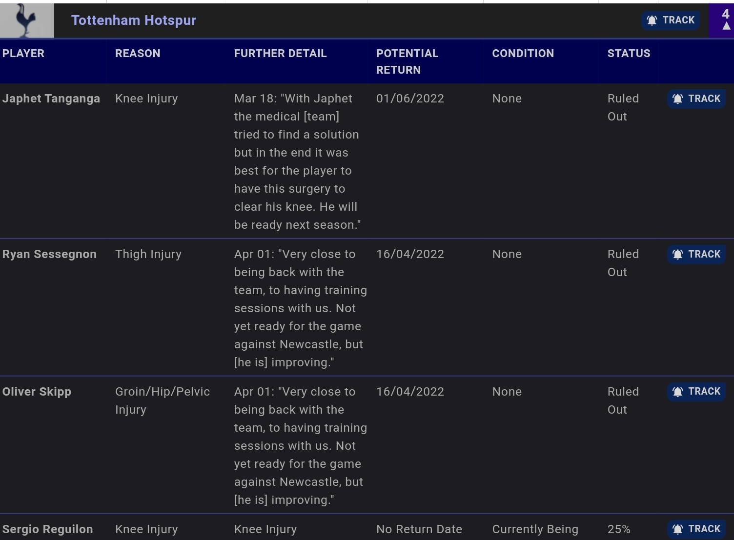Select the PLAYER column header
This screenshot has height=540, width=734.
(x=23, y=53)
